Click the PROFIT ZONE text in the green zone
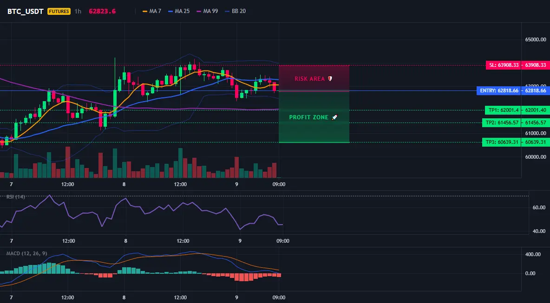Viewport: 550px width, 303px height. click(308, 117)
